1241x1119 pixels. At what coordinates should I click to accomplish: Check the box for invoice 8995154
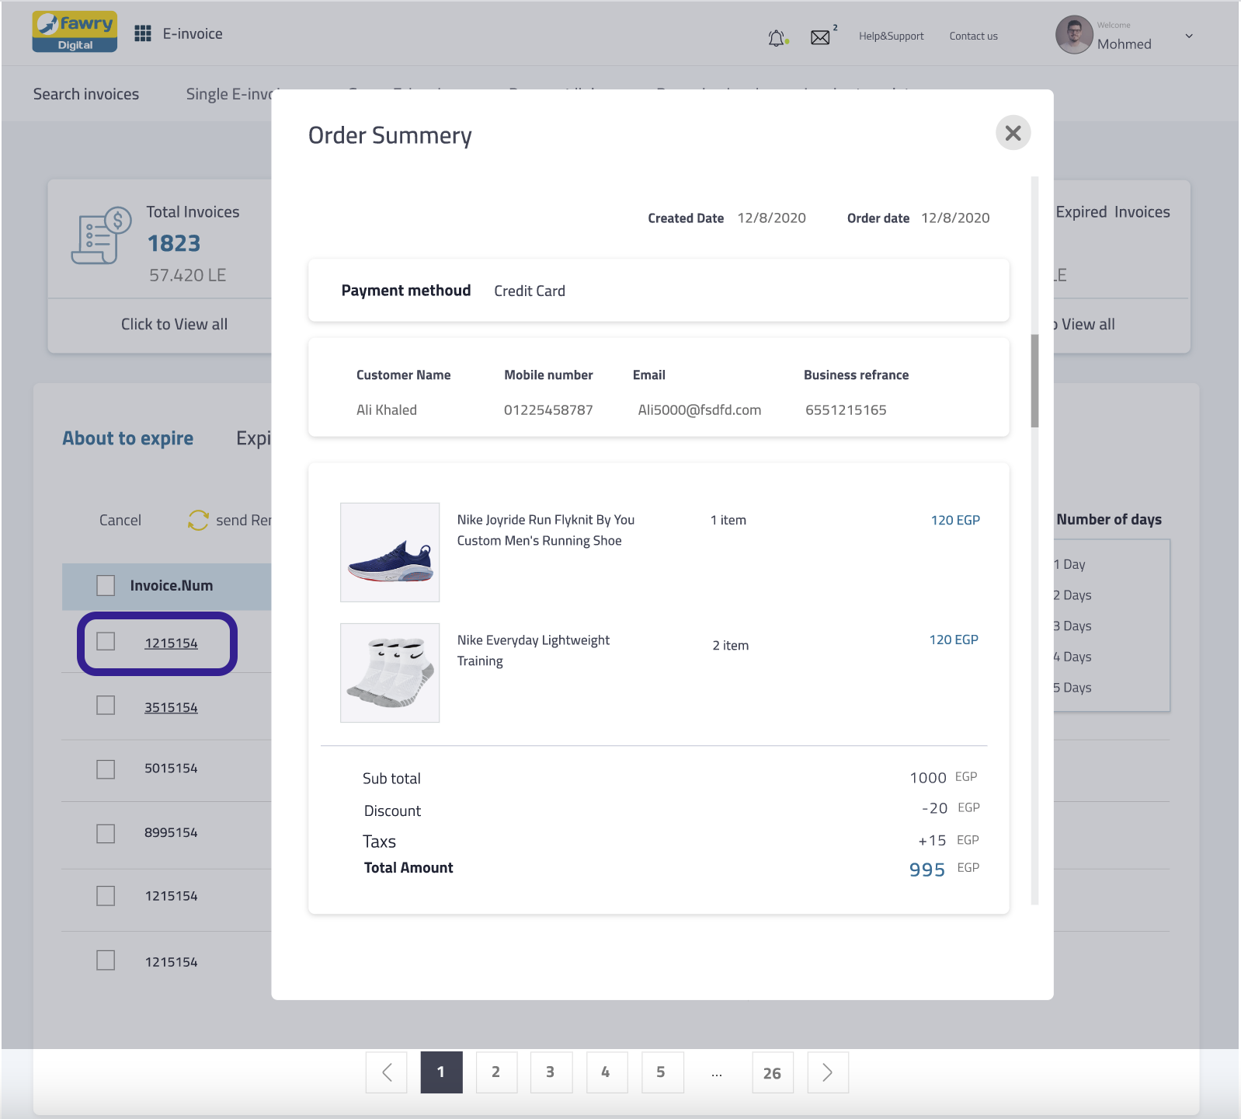[106, 834]
